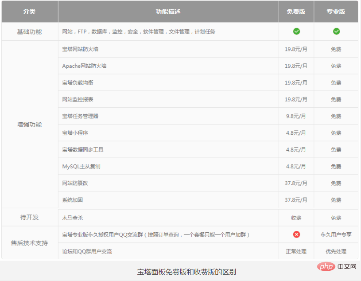361x281 pixels.
Task: Click the 正常处理 cell
Action: (296, 251)
